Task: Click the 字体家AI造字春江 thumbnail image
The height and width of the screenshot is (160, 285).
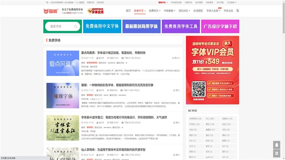Action: [x=63, y=128]
